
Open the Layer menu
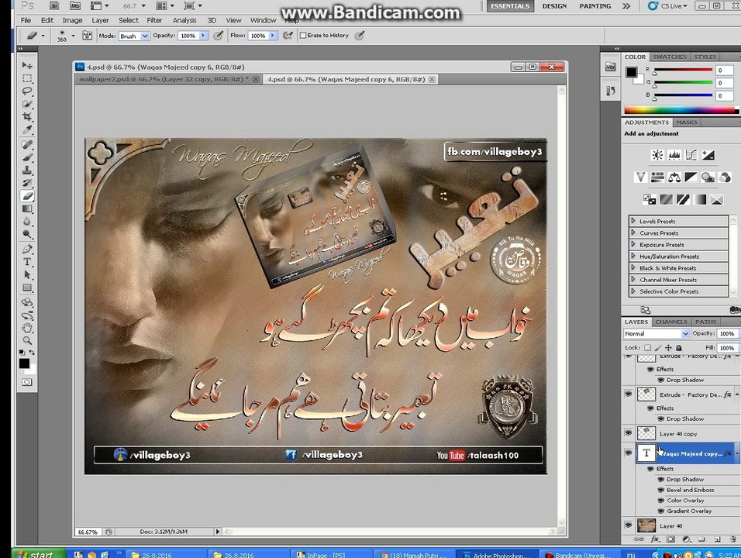100,20
